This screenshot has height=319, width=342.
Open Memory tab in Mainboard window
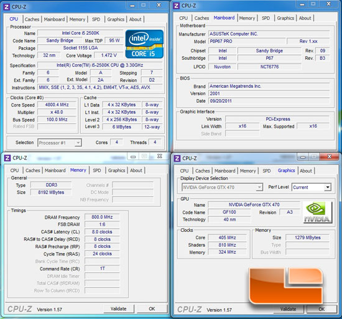247,18
